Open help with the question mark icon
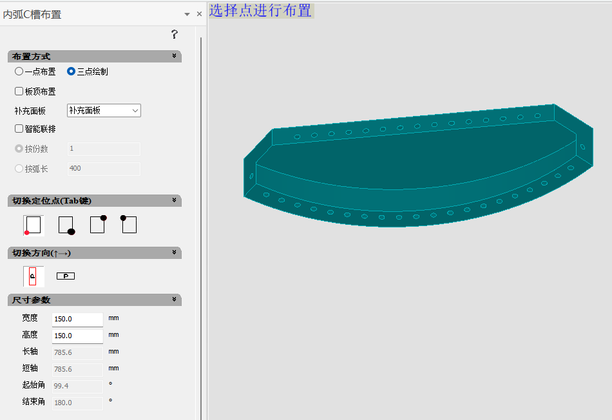The image size is (612, 420). pos(174,35)
